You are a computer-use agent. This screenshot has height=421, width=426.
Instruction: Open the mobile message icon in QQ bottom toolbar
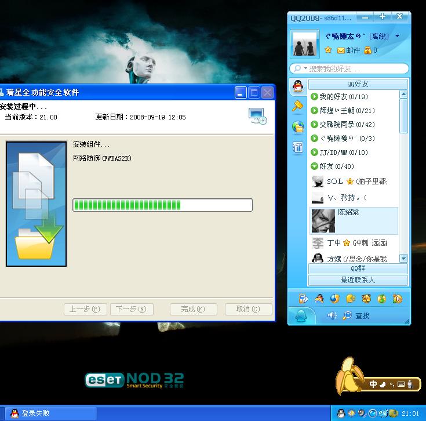(303, 299)
